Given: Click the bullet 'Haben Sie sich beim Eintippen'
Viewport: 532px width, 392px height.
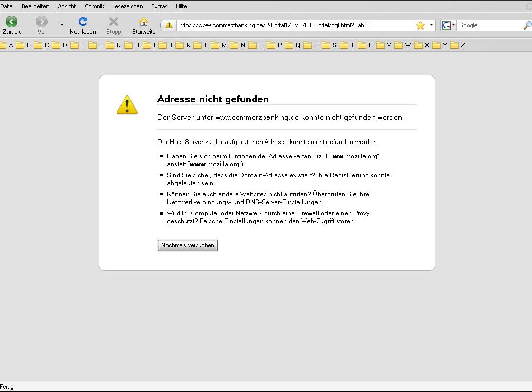Looking at the screenshot, I should tap(273, 160).
